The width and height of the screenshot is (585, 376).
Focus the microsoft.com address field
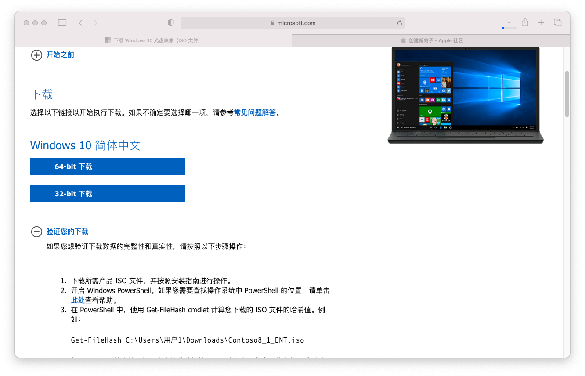coord(292,23)
